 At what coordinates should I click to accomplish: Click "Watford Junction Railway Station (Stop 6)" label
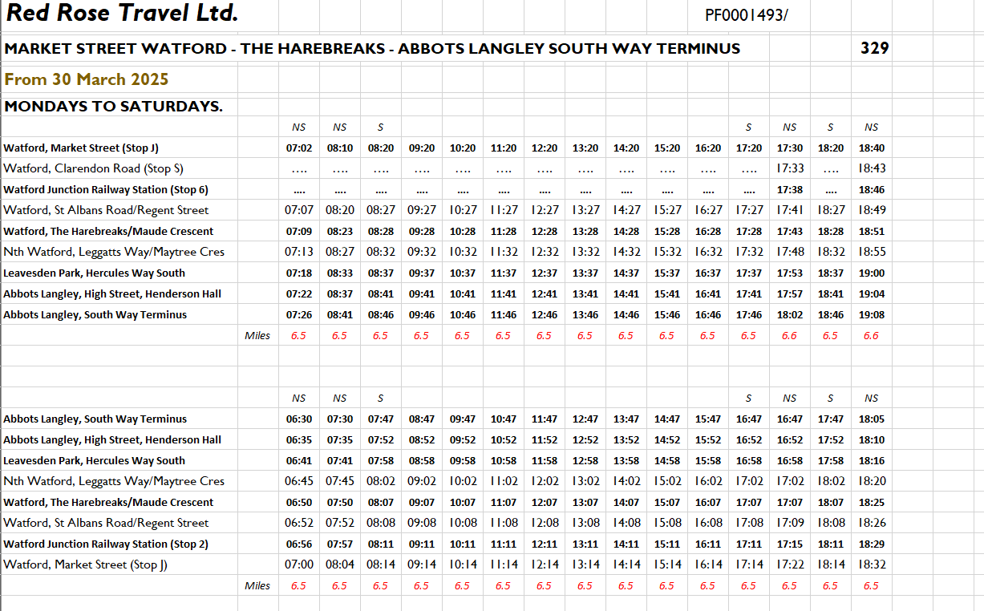click(x=106, y=189)
